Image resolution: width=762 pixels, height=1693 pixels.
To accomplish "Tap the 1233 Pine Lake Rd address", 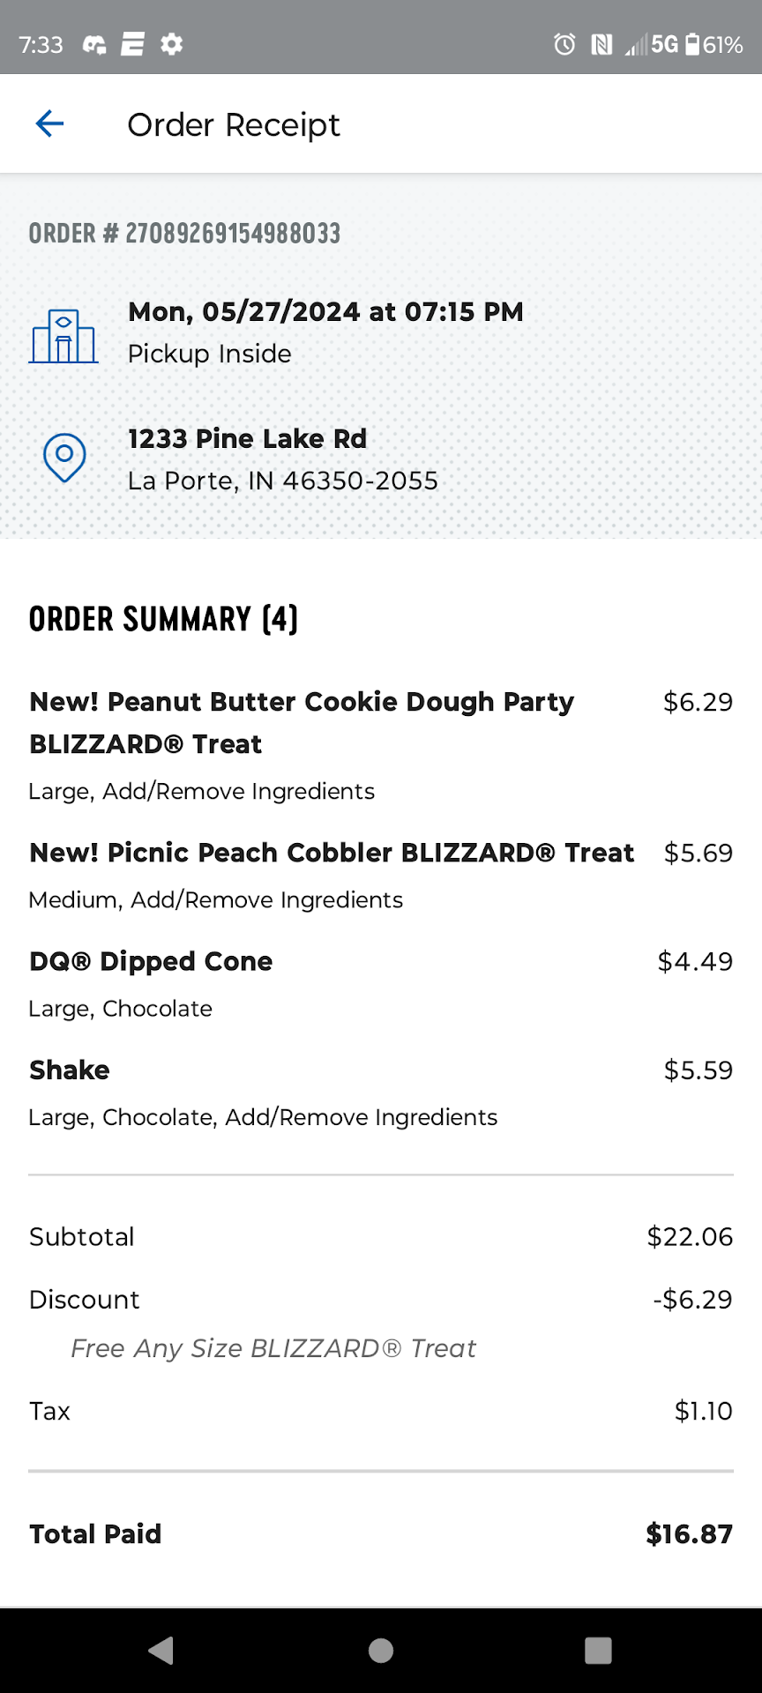I will coord(247,439).
